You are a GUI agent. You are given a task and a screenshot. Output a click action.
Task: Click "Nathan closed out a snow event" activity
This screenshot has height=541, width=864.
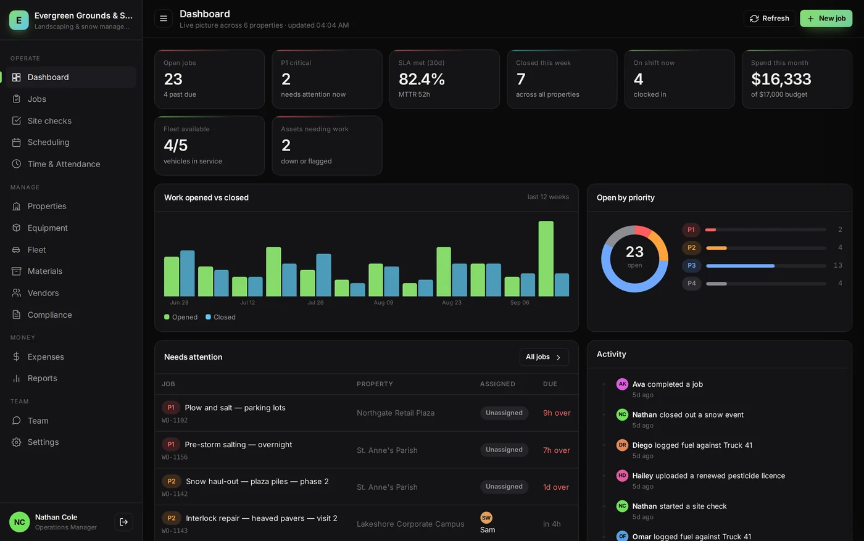[688, 415]
